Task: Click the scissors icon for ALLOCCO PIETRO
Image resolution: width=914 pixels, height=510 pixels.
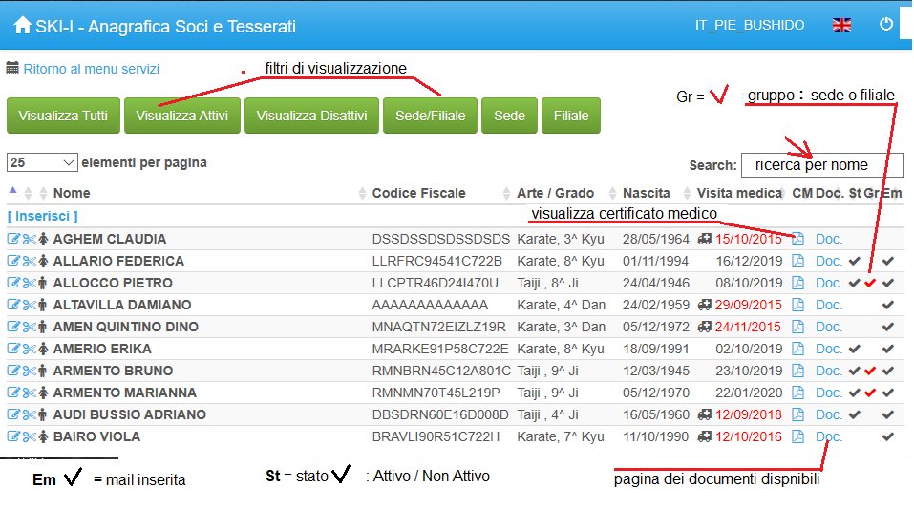Action: [x=29, y=283]
